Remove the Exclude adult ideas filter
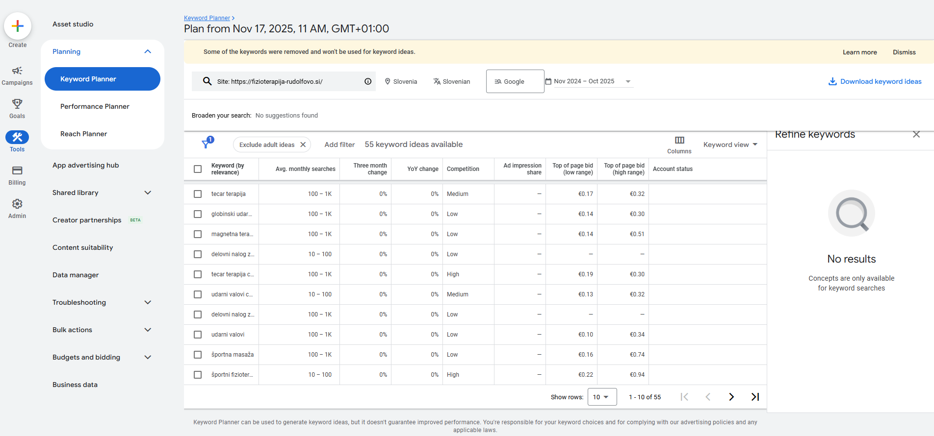This screenshot has height=436, width=934. (303, 145)
